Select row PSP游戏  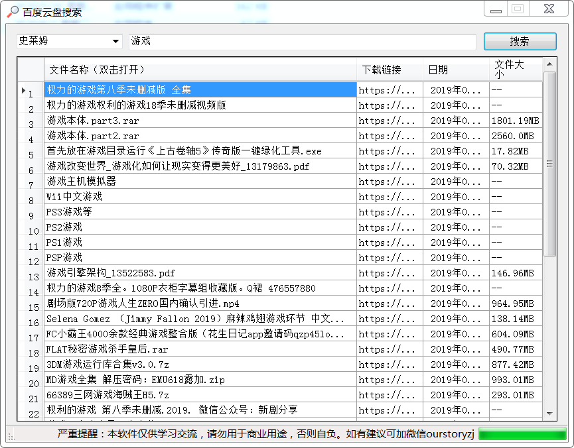pyautogui.click(x=200, y=257)
